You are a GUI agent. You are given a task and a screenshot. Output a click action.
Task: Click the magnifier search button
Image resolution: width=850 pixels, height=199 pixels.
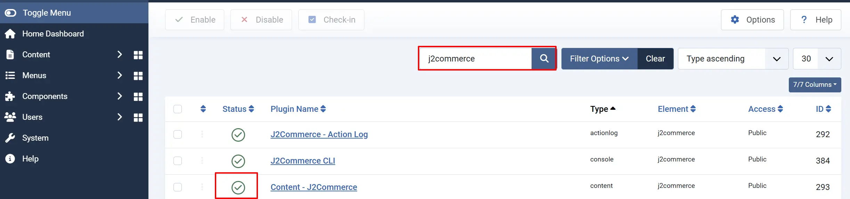tap(544, 59)
